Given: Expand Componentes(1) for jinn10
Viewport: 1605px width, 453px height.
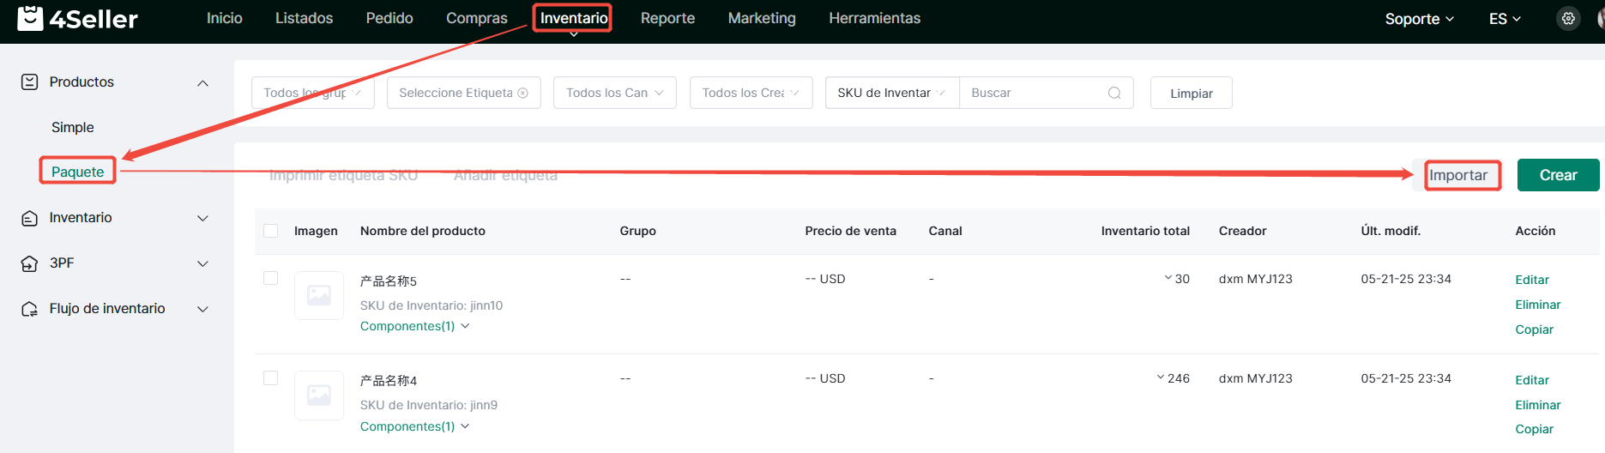Looking at the screenshot, I should point(414,326).
